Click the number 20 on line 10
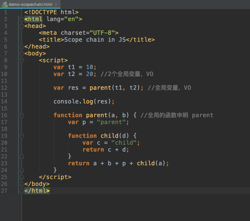 click(89, 74)
